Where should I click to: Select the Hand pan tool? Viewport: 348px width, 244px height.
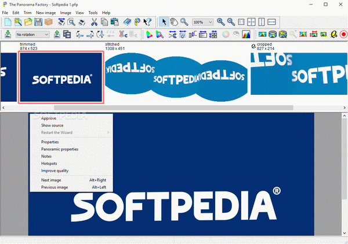tap(174, 22)
